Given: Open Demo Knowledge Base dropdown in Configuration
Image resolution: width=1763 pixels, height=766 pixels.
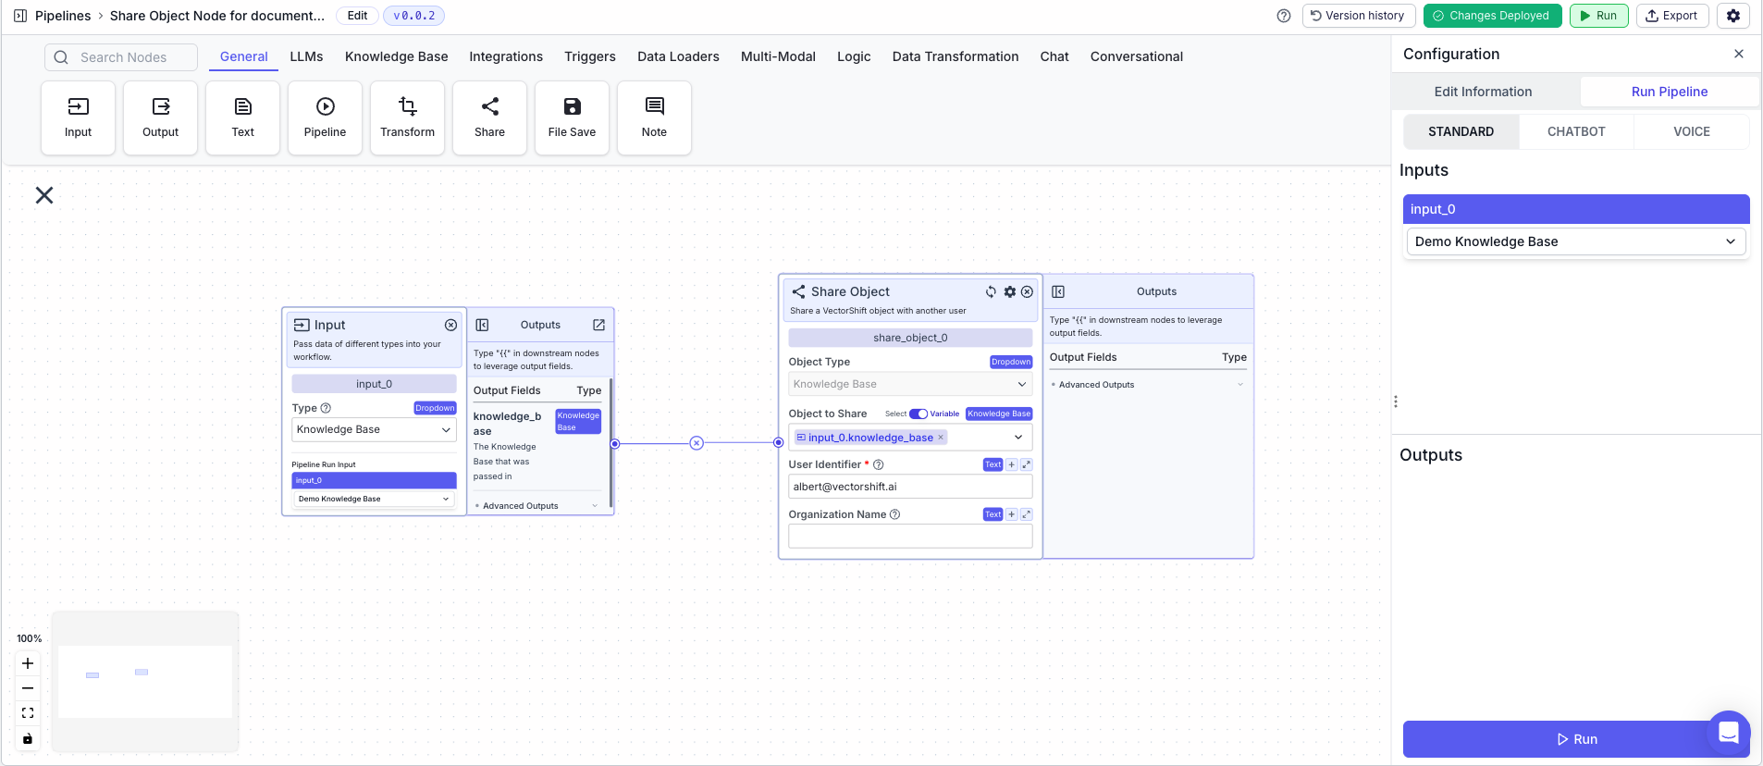Looking at the screenshot, I should (x=1576, y=241).
